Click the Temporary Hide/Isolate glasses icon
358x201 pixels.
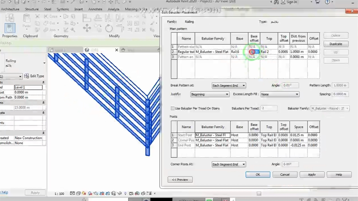[x=119, y=193]
